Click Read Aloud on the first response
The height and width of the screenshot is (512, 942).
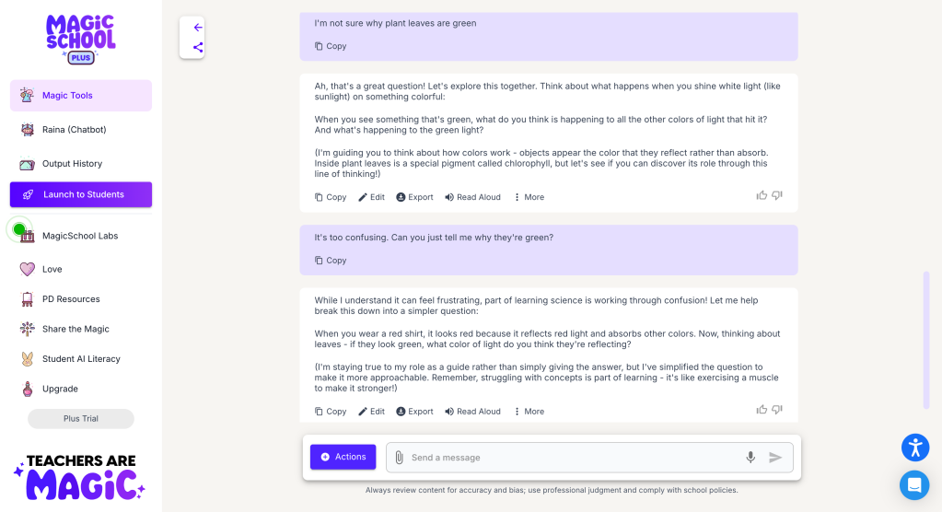(x=472, y=197)
